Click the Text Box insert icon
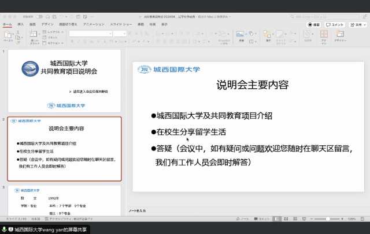The width and height of the screenshot is (370, 234). 251,41
